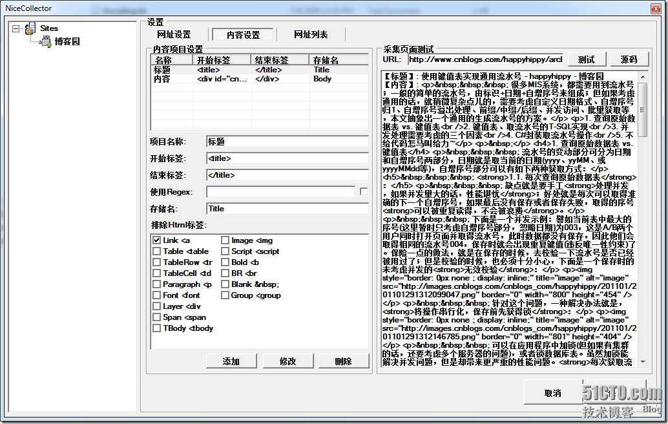
Task: Switch to the 网址列表 tab
Action: pyautogui.click(x=311, y=34)
